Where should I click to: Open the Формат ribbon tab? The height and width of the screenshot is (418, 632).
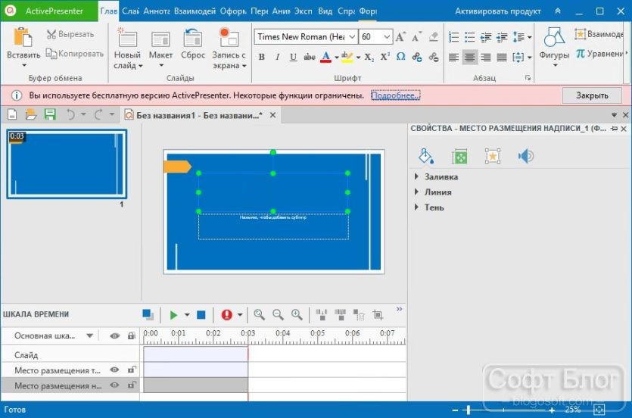coord(368,11)
